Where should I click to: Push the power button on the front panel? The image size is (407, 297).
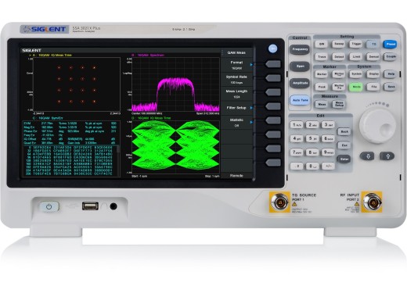[x=49, y=207]
